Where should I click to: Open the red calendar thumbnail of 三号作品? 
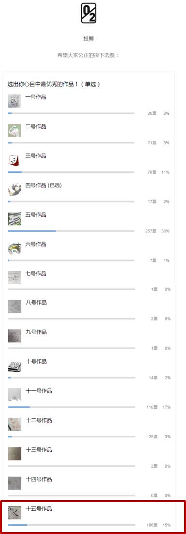[x=14, y=160]
